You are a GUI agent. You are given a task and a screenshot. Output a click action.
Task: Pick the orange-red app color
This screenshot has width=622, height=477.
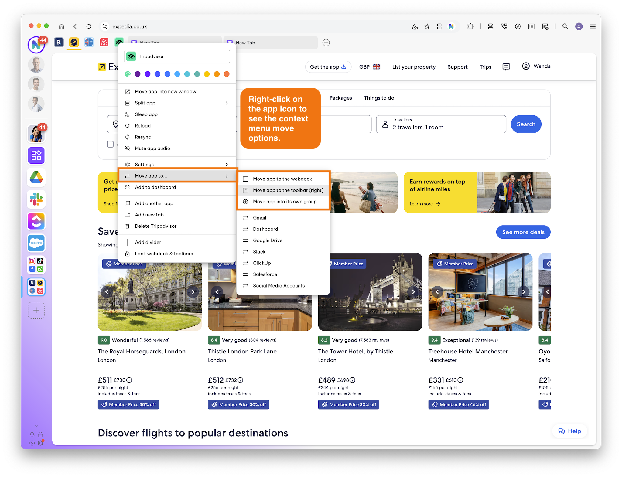[x=227, y=74]
